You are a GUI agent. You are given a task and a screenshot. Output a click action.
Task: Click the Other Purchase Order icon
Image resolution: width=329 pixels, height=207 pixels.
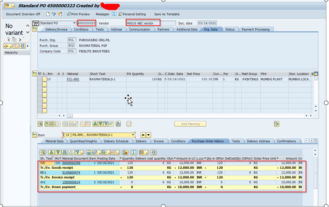coord(60,14)
